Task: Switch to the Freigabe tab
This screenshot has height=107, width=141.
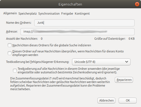Action: pyautogui.click(x=67, y=14)
